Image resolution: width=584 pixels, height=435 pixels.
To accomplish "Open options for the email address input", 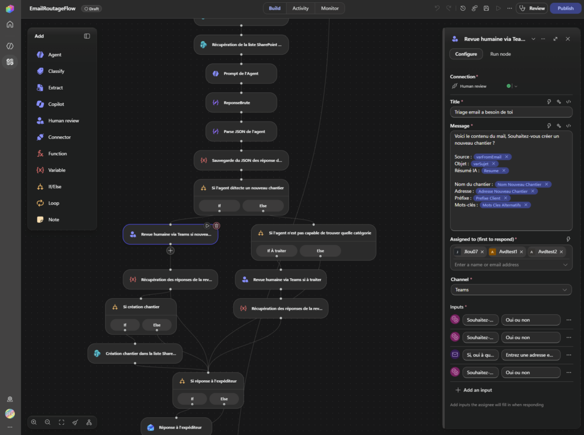I will coord(569,355).
